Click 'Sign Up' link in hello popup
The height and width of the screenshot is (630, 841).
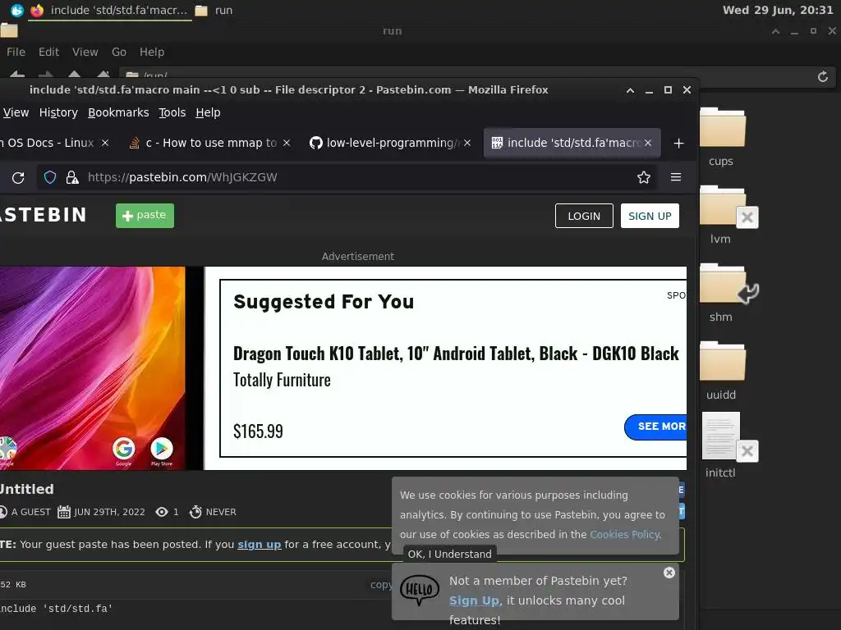474,600
